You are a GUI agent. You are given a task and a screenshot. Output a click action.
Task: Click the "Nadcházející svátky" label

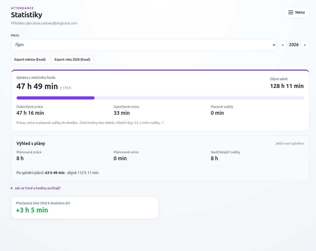tap(225, 152)
